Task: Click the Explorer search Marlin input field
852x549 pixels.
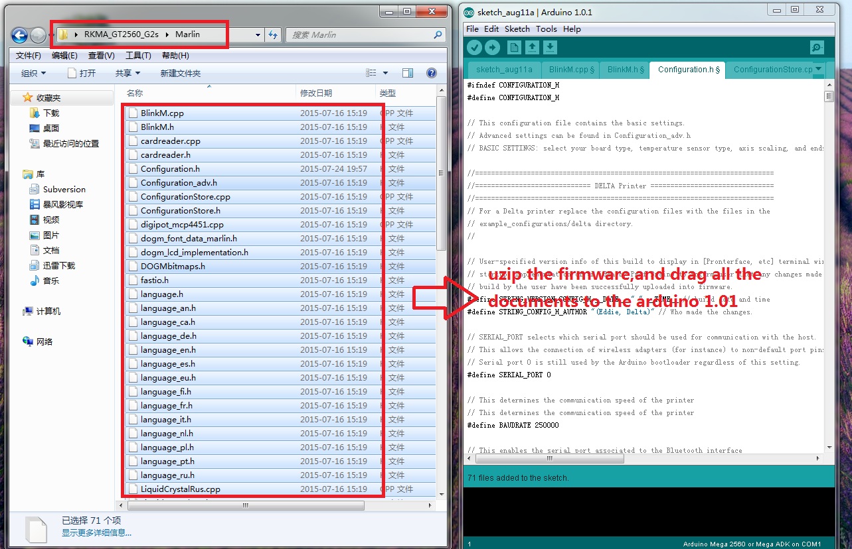Action: click(359, 34)
